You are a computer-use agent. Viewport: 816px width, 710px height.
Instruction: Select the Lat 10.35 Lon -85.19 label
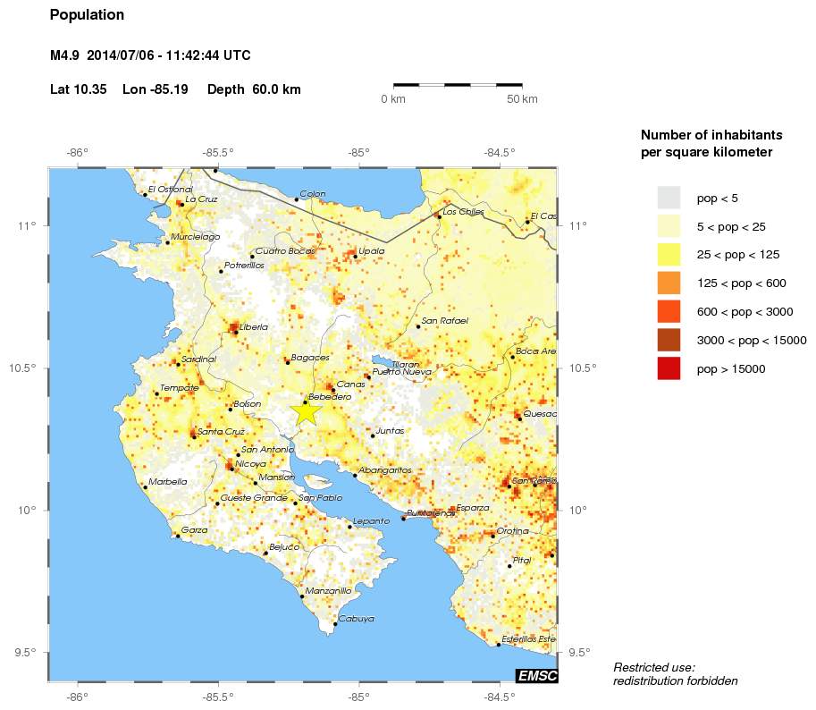click(x=115, y=89)
